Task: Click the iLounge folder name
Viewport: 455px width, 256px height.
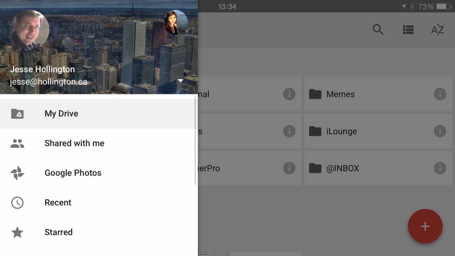Action: pyautogui.click(x=342, y=131)
